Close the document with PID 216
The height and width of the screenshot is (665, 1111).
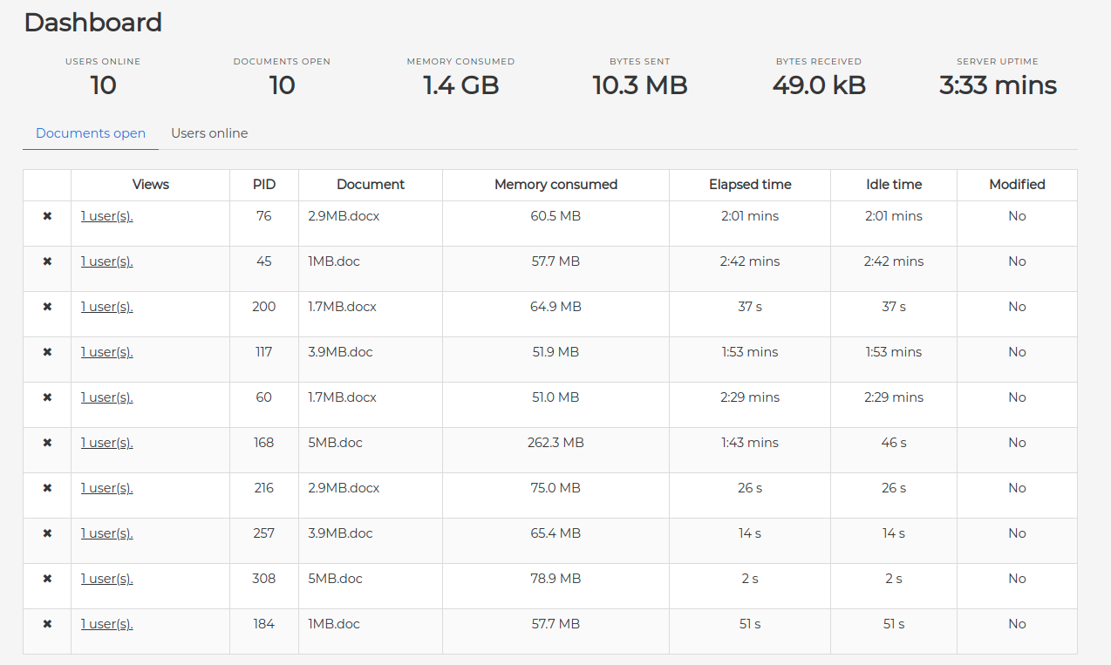click(x=47, y=488)
